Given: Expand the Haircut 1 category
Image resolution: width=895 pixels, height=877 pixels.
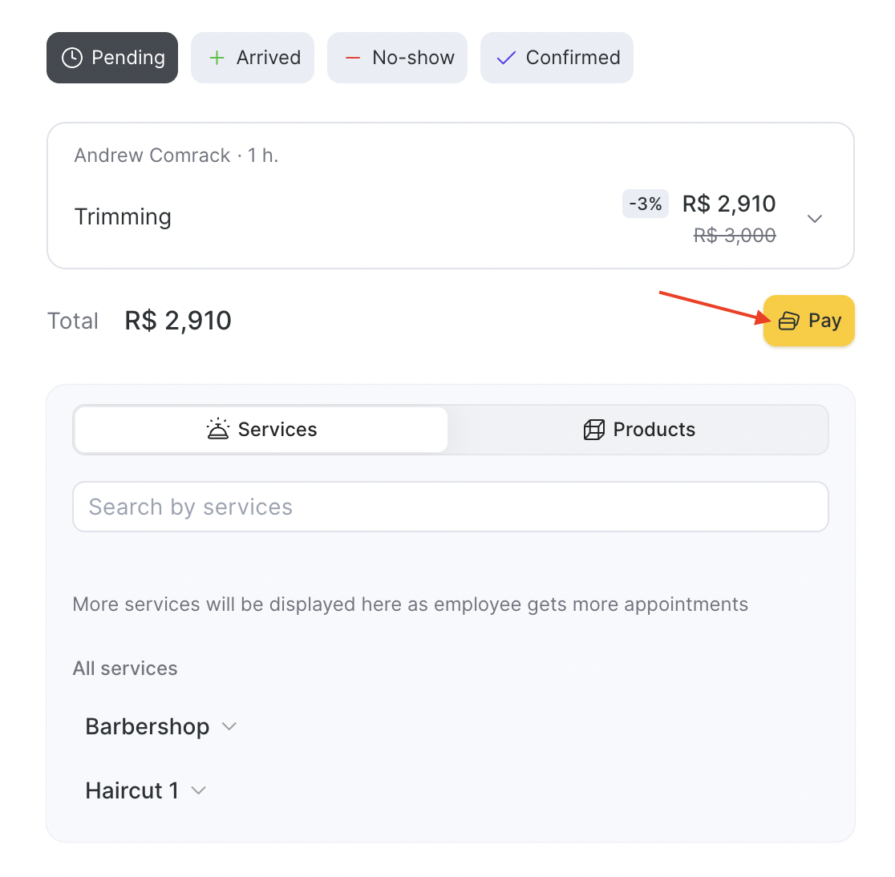Looking at the screenshot, I should 199,790.
